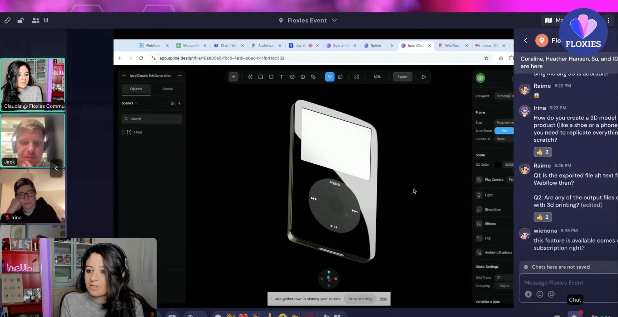Expand the Scene 1 chevron
The image size is (618, 317).
click(x=136, y=103)
